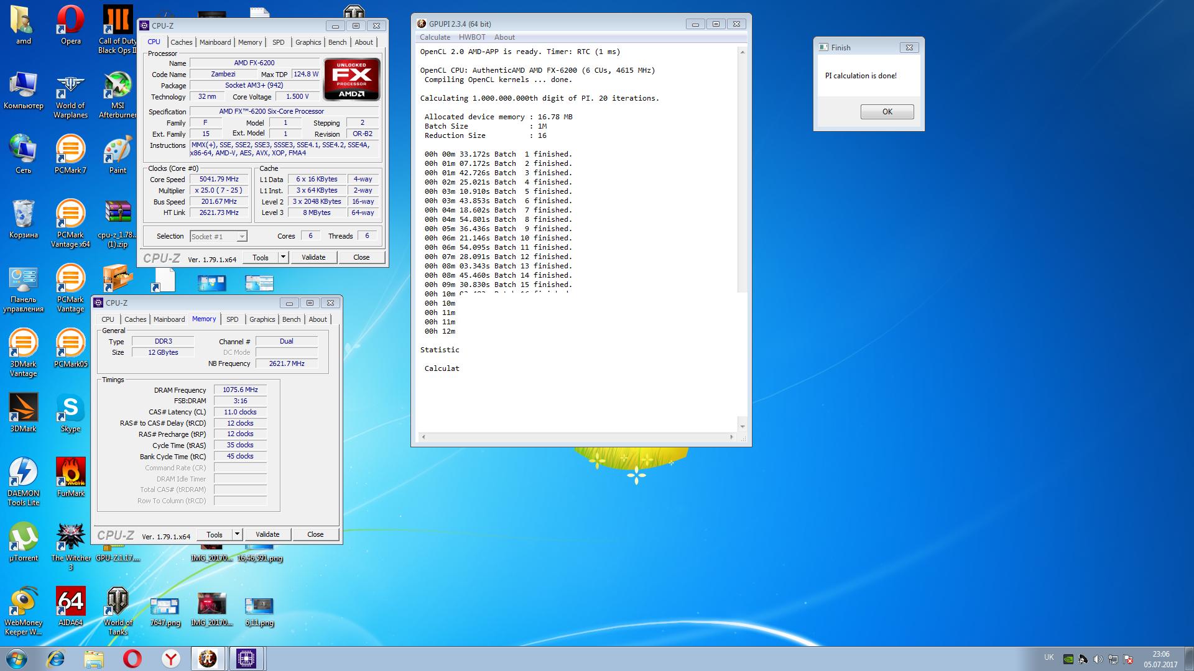
Task: Open the WebMoney Keeper shortcut
Action: [23, 611]
